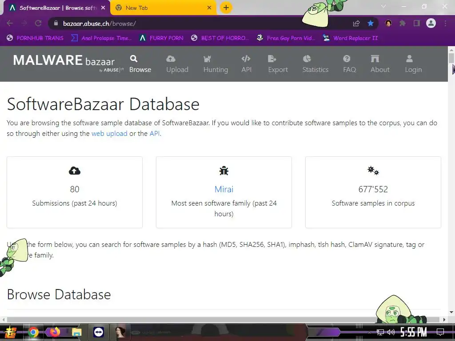455x341 pixels.
Task: Click the 5:55 PM taskbar clock
Action: tap(414, 332)
